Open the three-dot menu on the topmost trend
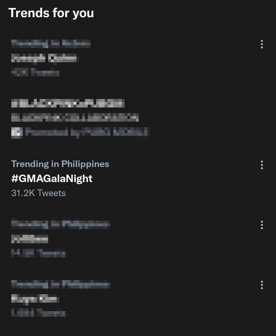 point(262,44)
